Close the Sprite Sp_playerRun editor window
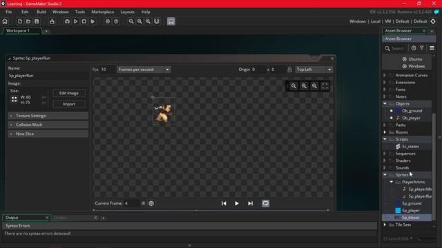The height and width of the screenshot is (248, 442). pos(332,58)
